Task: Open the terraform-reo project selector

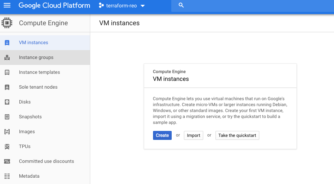Action: [122, 6]
